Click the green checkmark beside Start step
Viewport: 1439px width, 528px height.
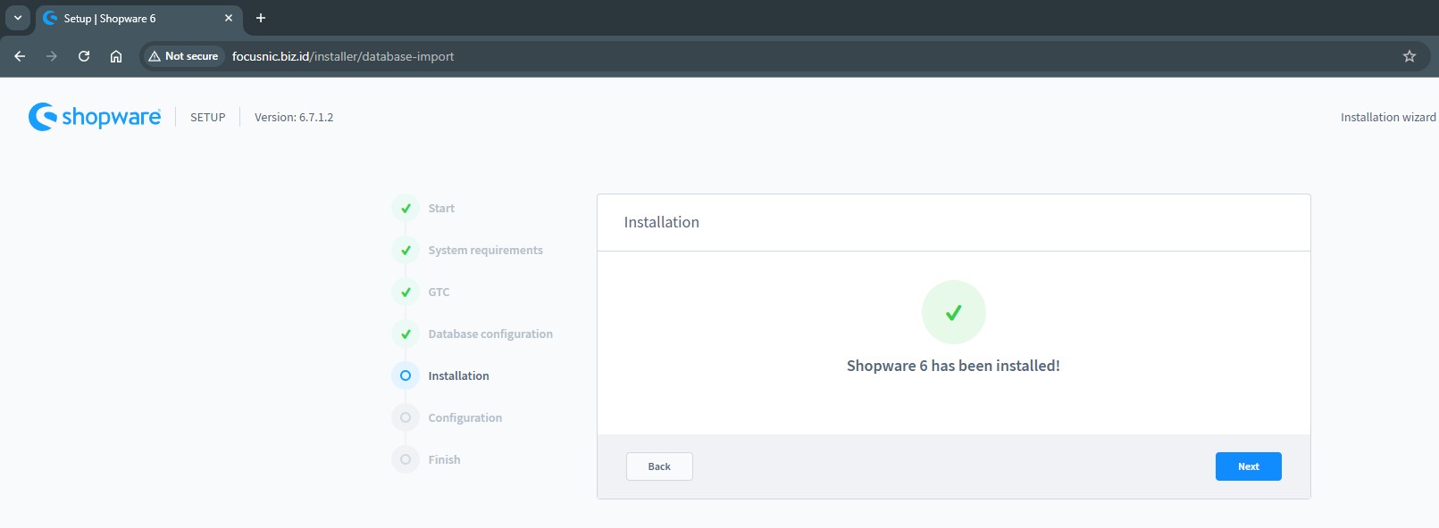pyautogui.click(x=406, y=208)
